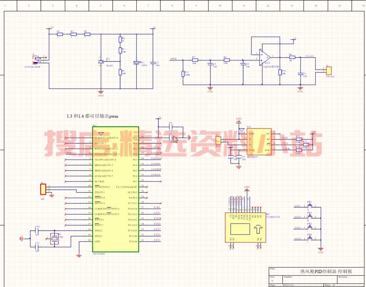The width and height of the screenshot is (366, 287).
Task: Click the PWM net label at filter input
Action: [x=173, y=59]
